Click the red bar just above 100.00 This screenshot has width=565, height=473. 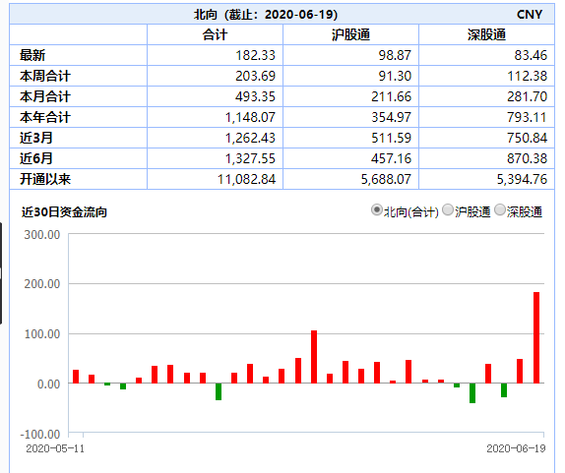click(x=314, y=357)
